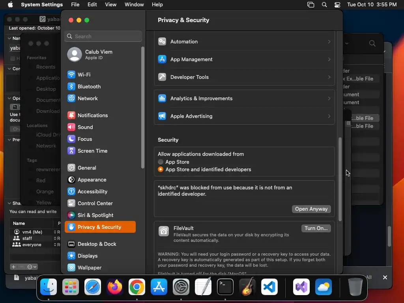Open Control Center settings
Image resolution: width=404 pixels, height=303 pixels.
pyautogui.click(x=100, y=204)
